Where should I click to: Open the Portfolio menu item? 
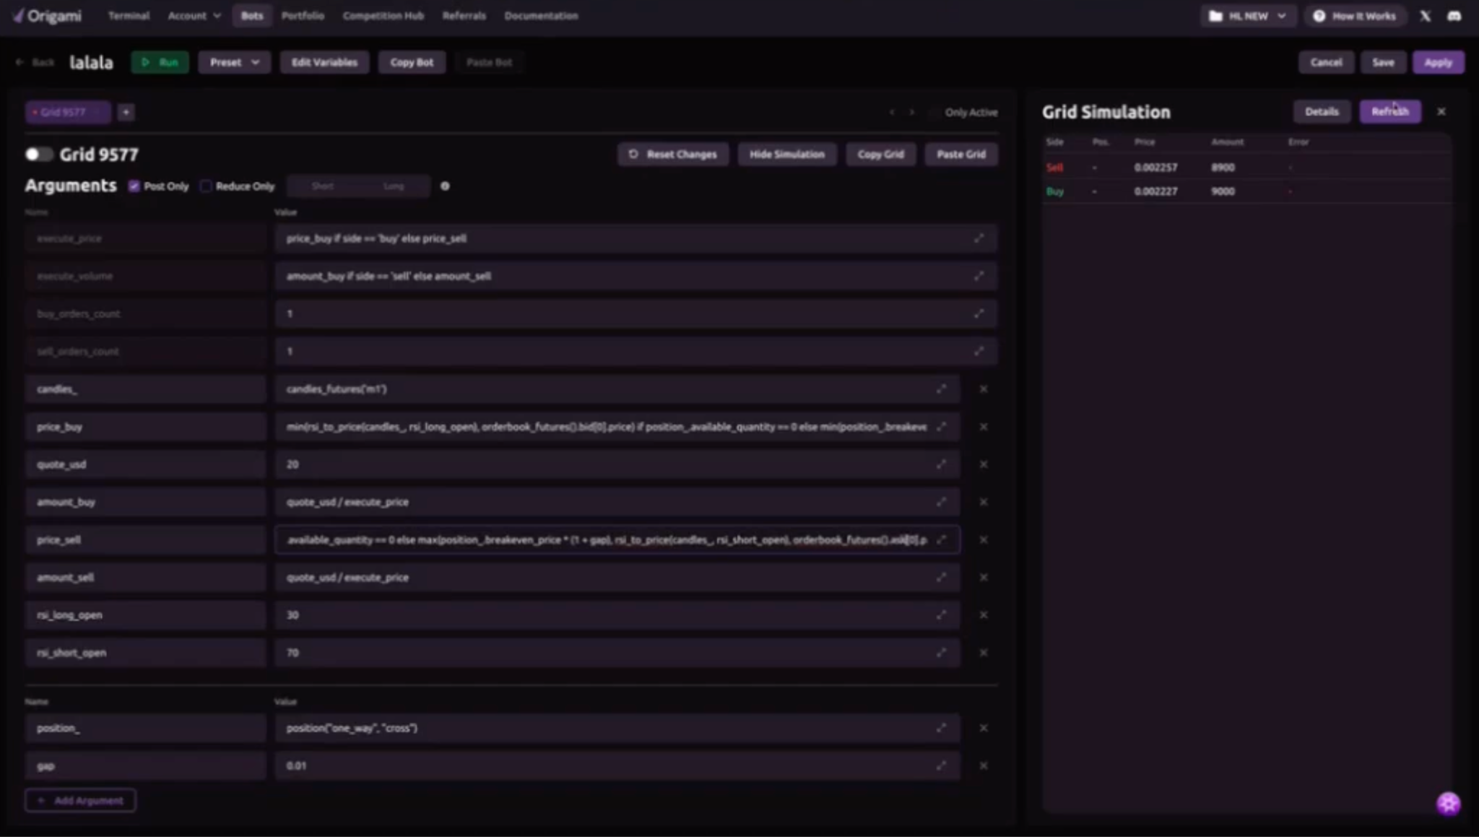[x=303, y=16]
